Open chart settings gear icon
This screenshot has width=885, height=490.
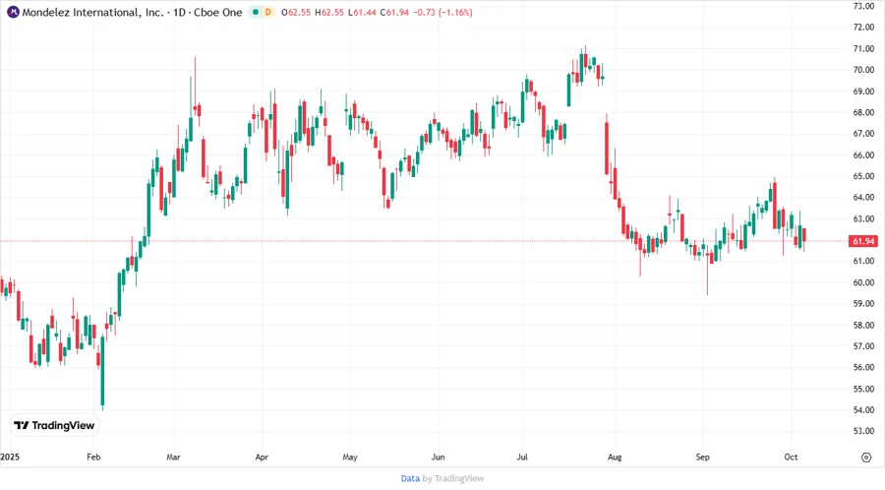pyautogui.click(x=865, y=458)
